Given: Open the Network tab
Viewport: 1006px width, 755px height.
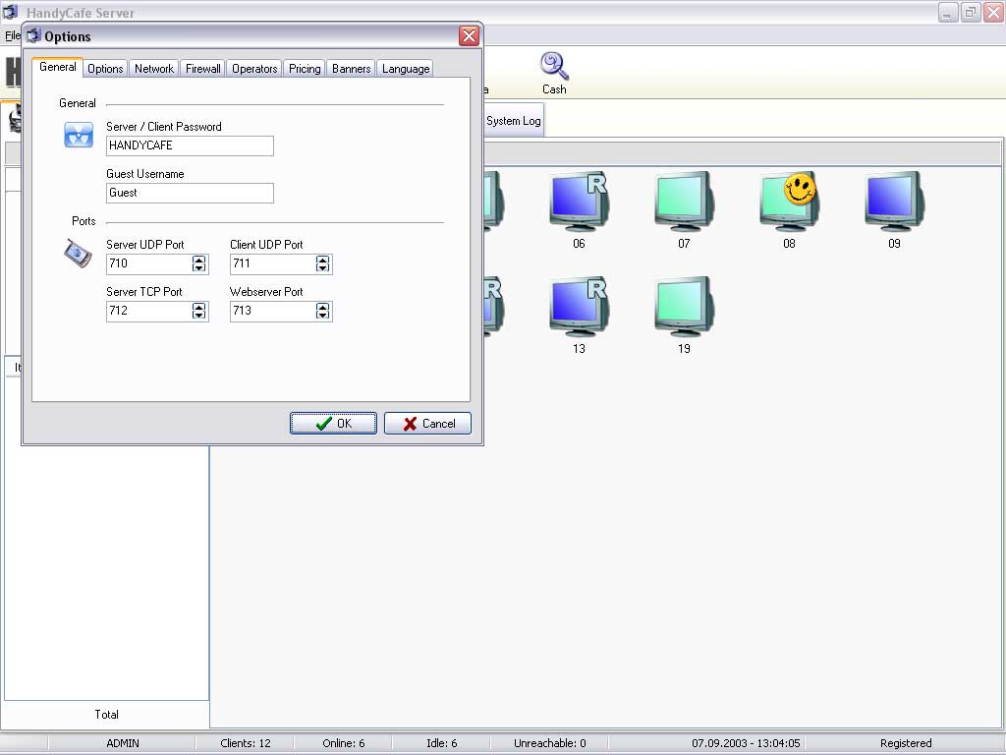Looking at the screenshot, I should 154,69.
